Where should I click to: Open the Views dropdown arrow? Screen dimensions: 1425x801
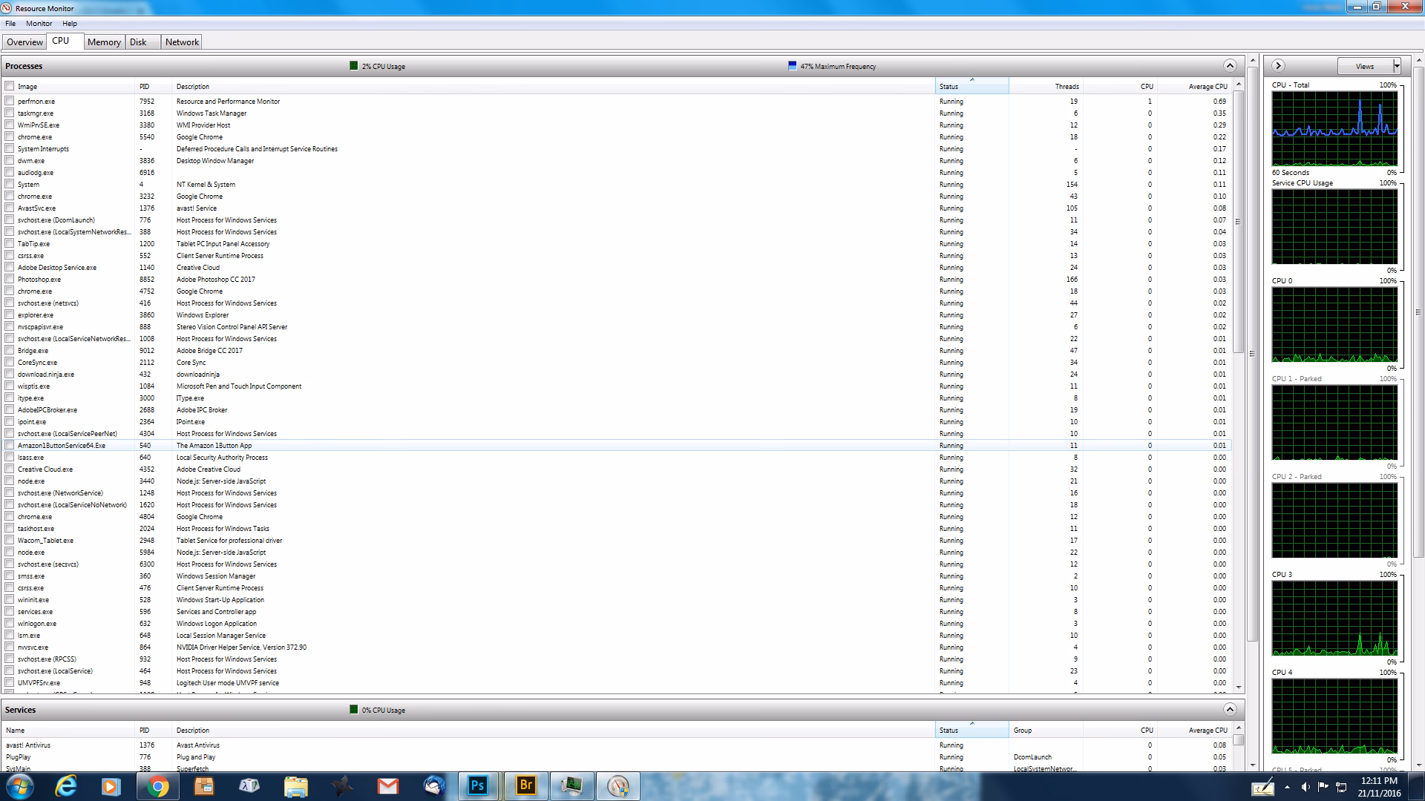[x=1396, y=66]
